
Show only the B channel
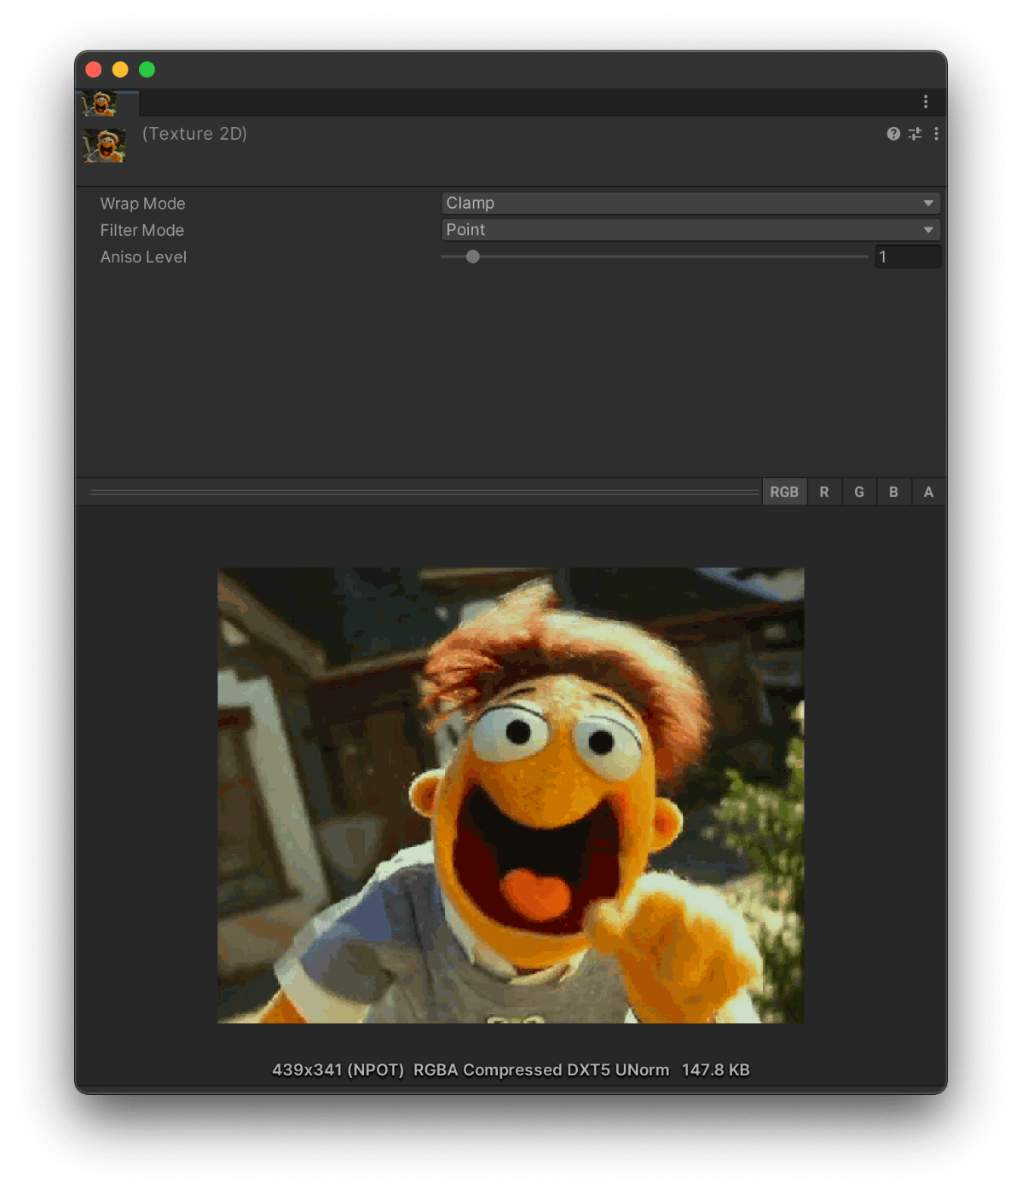tap(893, 492)
